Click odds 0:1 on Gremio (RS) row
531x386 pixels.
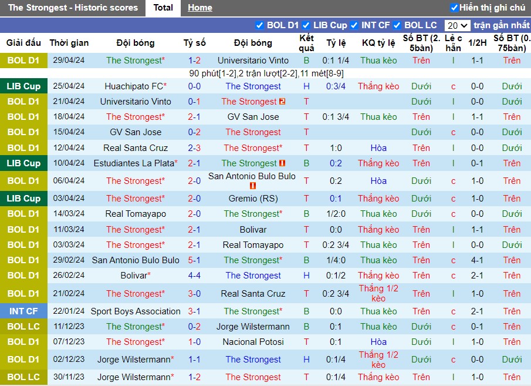336,199
